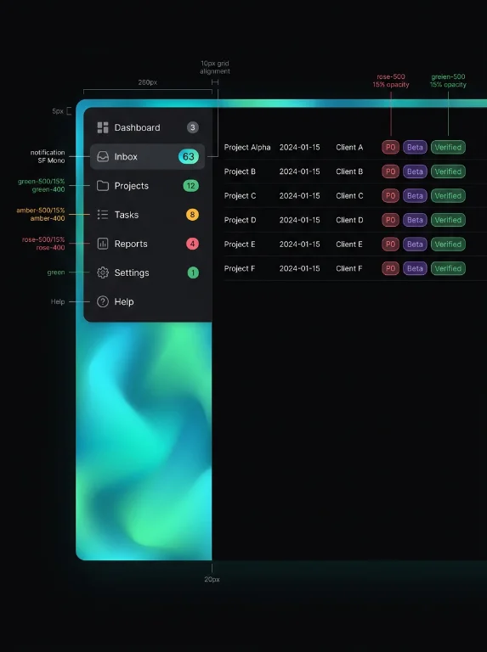Click the Projects folder icon
Screen dimensions: 487x652
pyautogui.click(x=103, y=186)
